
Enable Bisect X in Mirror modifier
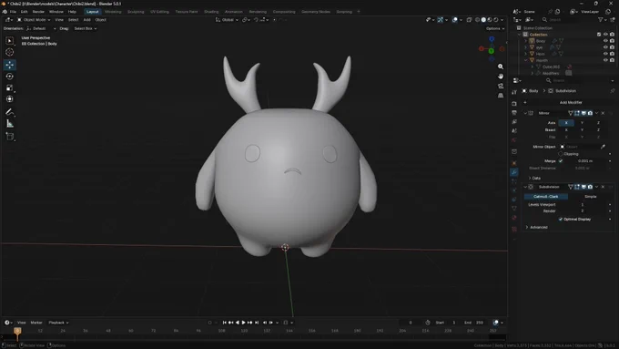click(x=566, y=129)
